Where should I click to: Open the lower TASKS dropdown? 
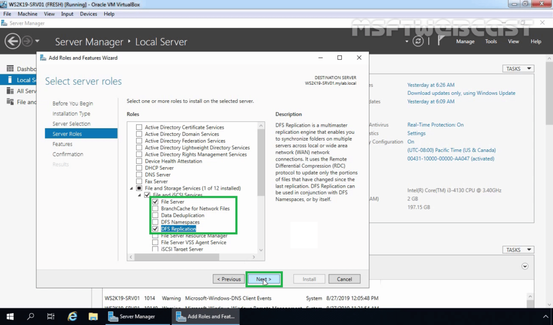518,250
